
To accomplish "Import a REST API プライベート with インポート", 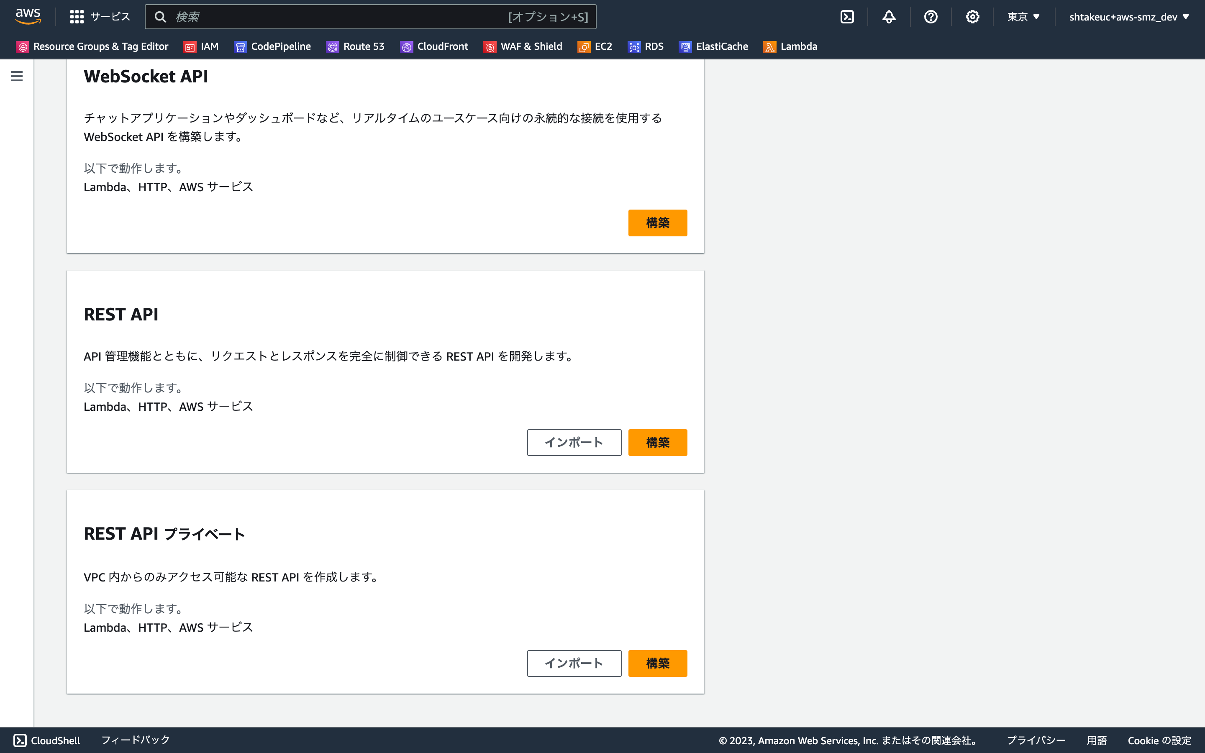I will tap(574, 663).
